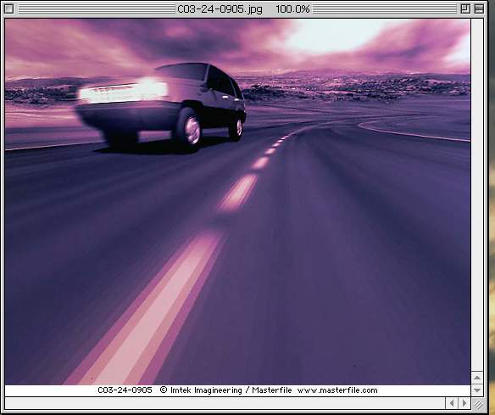
Task: Click the C03-24-0905 caption code below image
Action: click(x=125, y=390)
